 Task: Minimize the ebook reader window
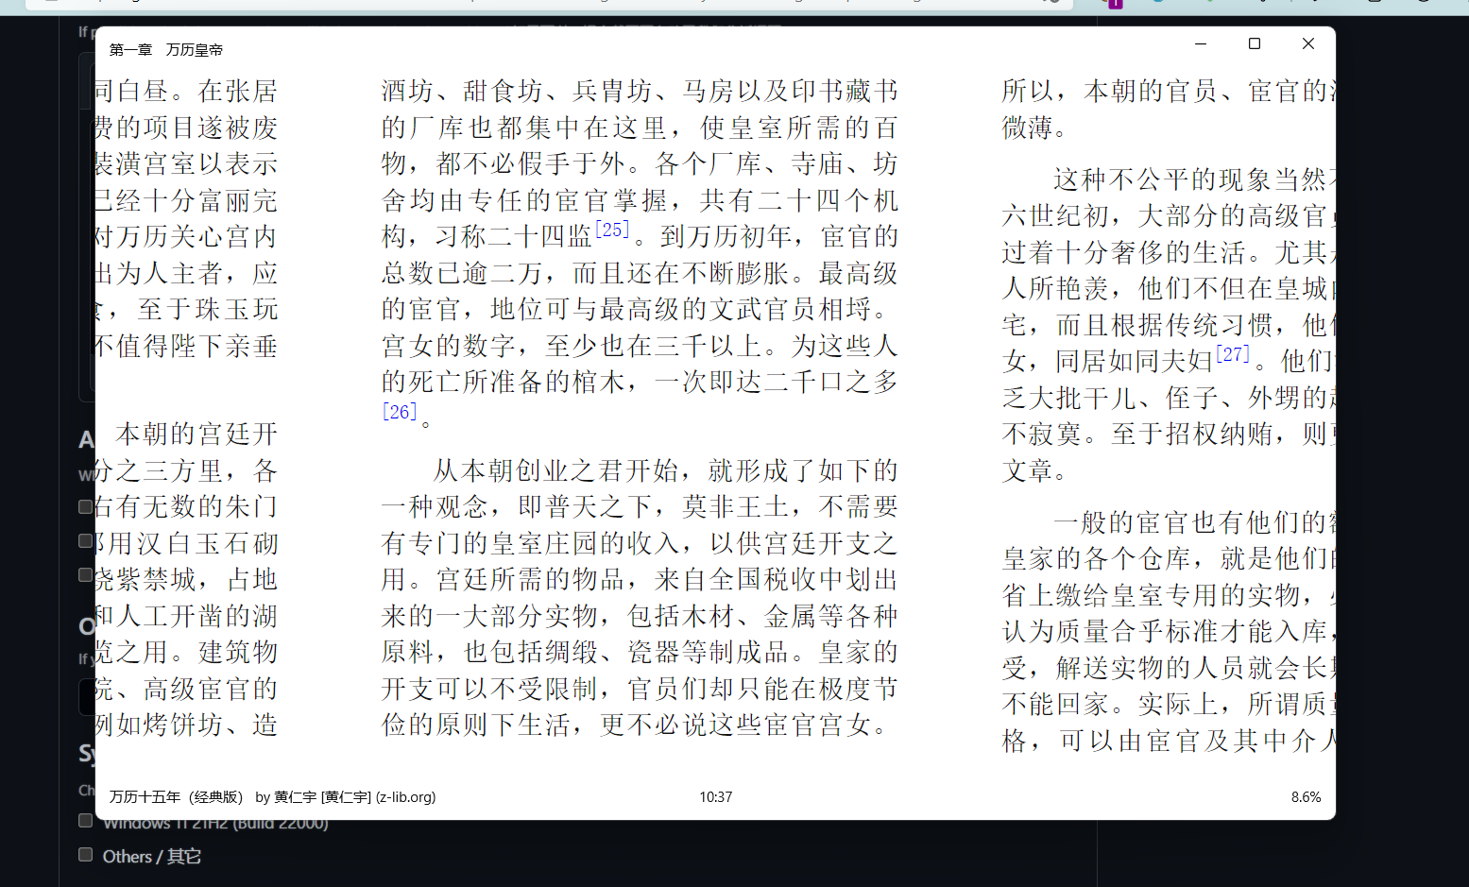tap(1200, 43)
